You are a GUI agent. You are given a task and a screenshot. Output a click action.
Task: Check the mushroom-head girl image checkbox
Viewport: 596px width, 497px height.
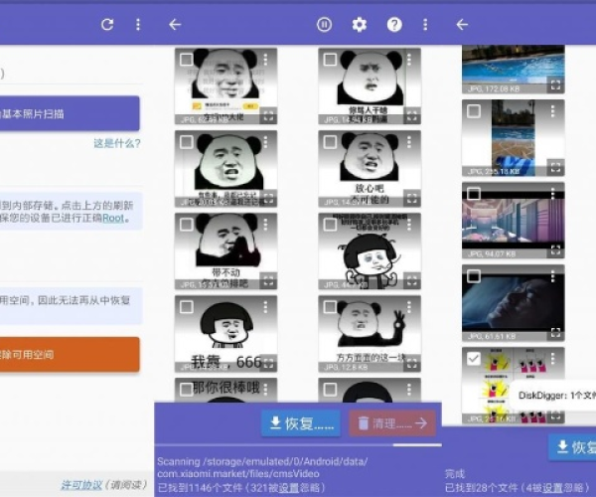(330, 225)
